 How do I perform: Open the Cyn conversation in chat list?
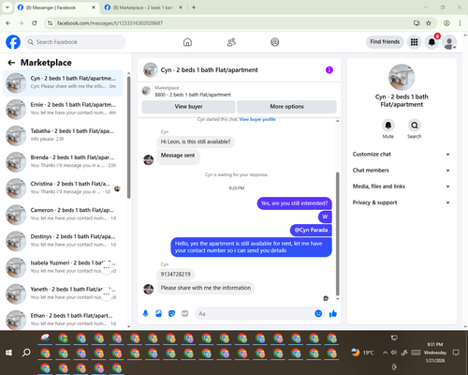(63, 82)
